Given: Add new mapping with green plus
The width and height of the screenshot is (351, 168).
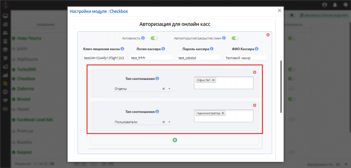Looking at the screenshot, I should (x=175, y=140).
